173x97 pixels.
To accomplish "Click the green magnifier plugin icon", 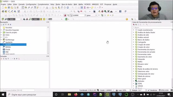I will (105, 11).
